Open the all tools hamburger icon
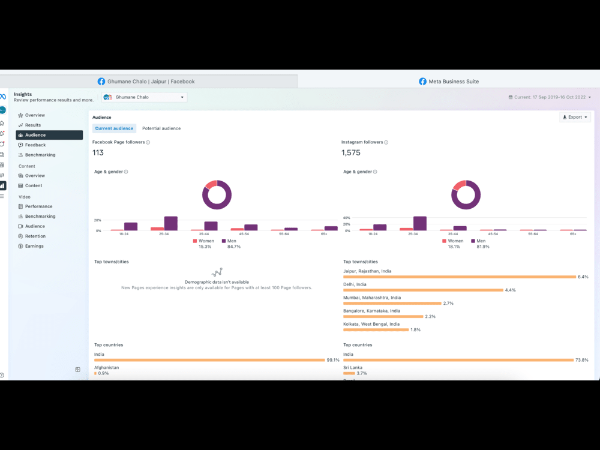 (x=2, y=196)
